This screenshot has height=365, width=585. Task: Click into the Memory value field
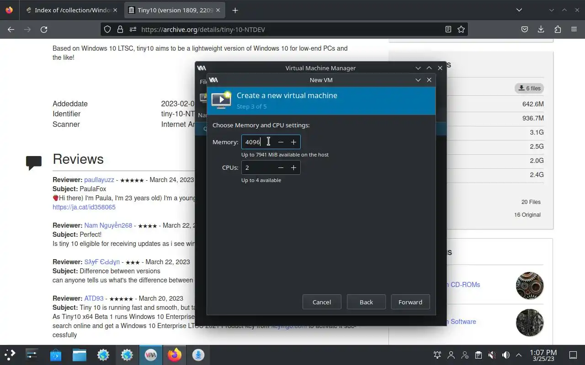(258, 142)
